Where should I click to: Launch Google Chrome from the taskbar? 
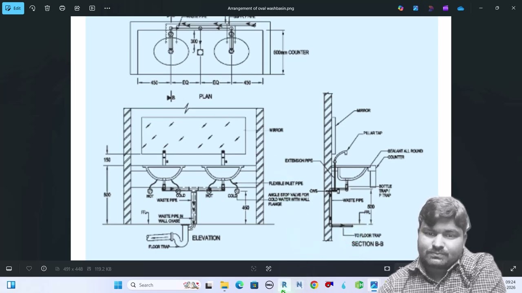pyautogui.click(x=314, y=285)
